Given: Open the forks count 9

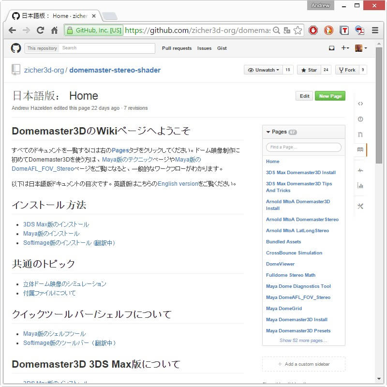Looking at the screenshot, I should pos(363,70).
